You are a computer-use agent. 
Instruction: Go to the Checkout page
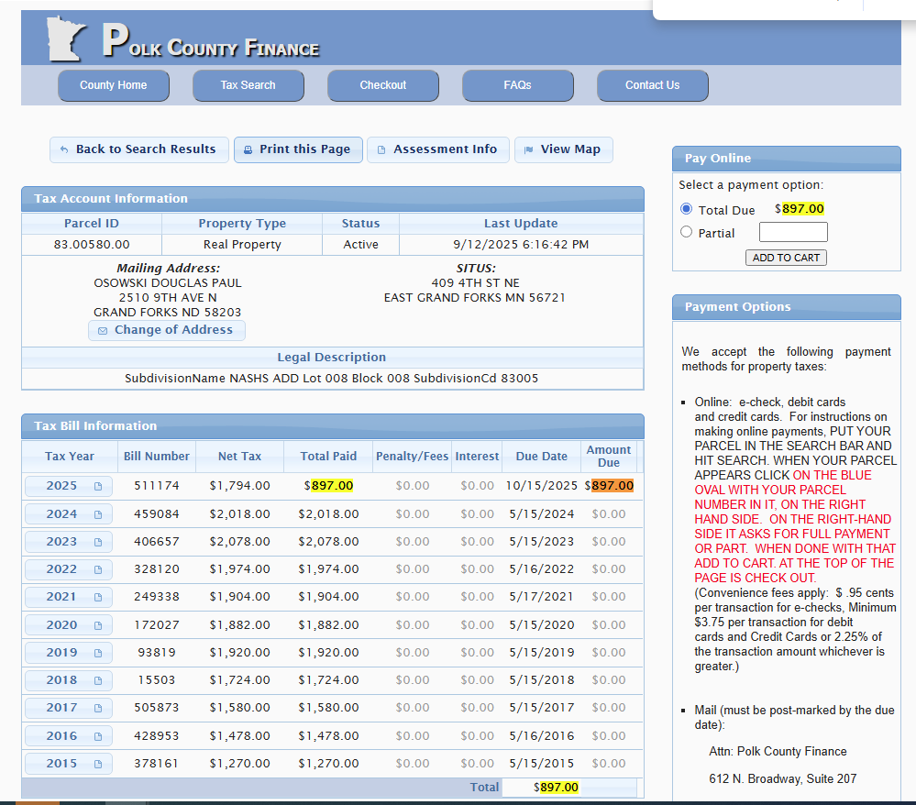[x=382, y=85]
